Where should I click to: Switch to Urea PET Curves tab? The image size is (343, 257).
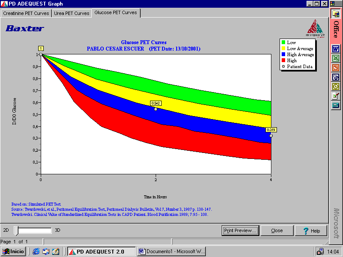point(72,13)
